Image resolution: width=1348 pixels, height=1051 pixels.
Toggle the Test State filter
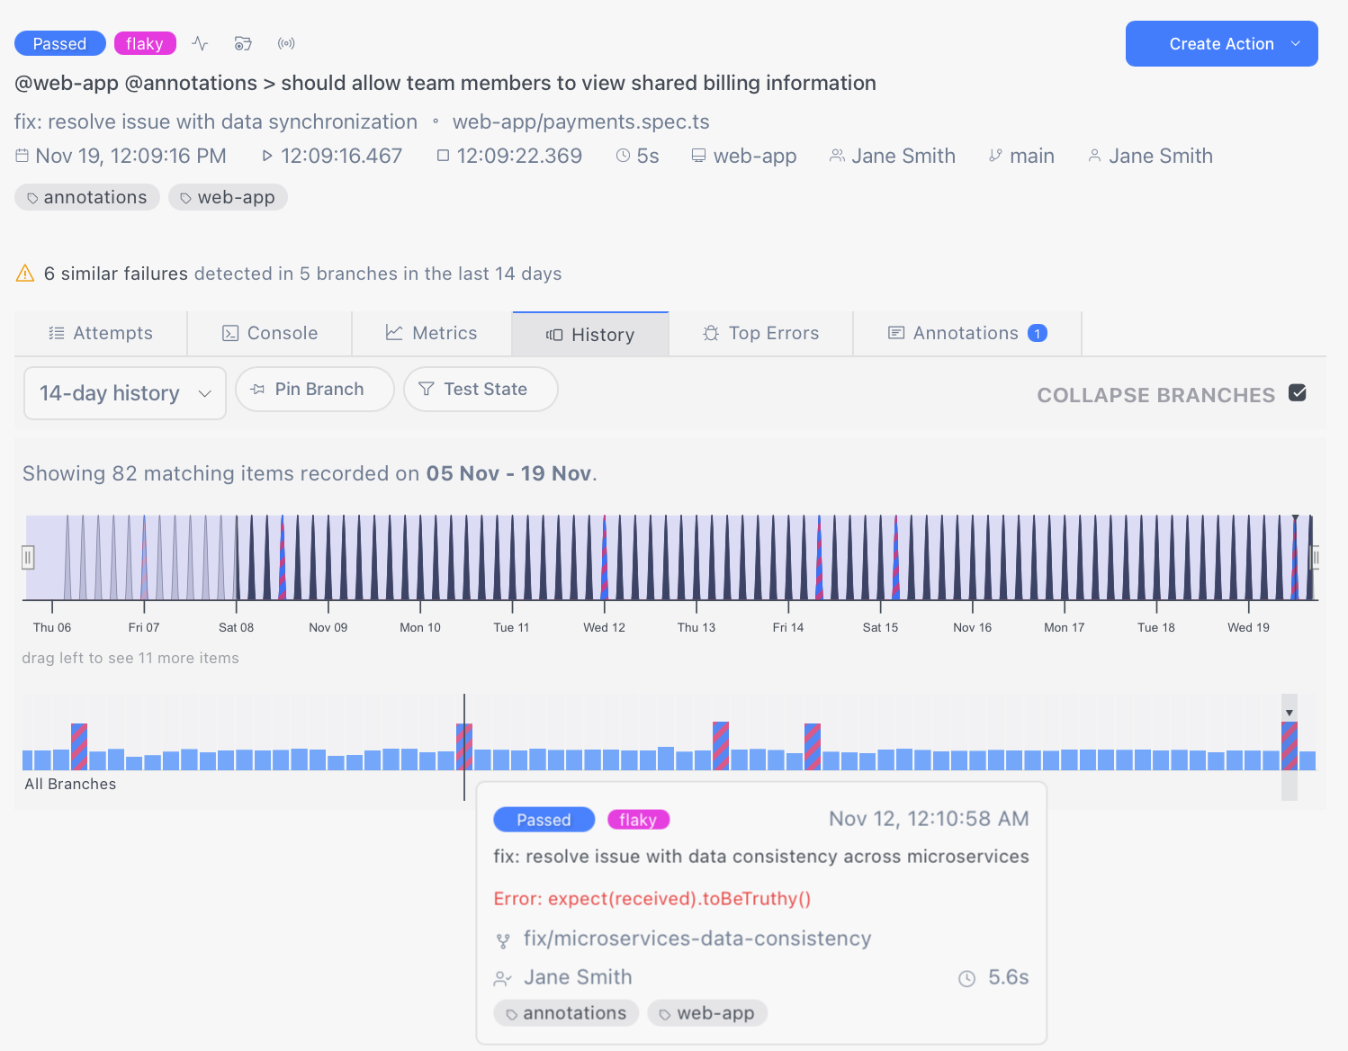click(x=481, y=390)
